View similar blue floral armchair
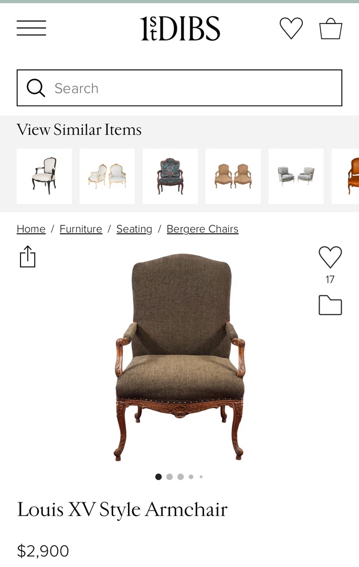 [170, 176]
